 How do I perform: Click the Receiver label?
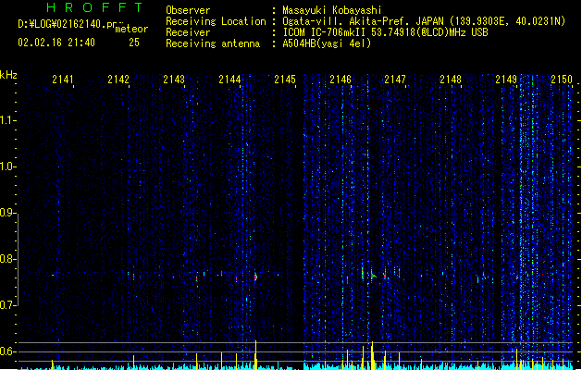click(x=188, y=32)
